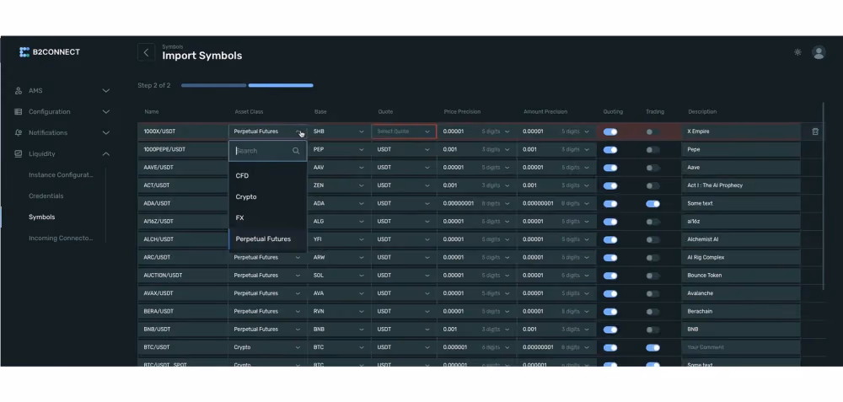
Task: Click the back arrow beside Import Symbols
Action: 146,52
